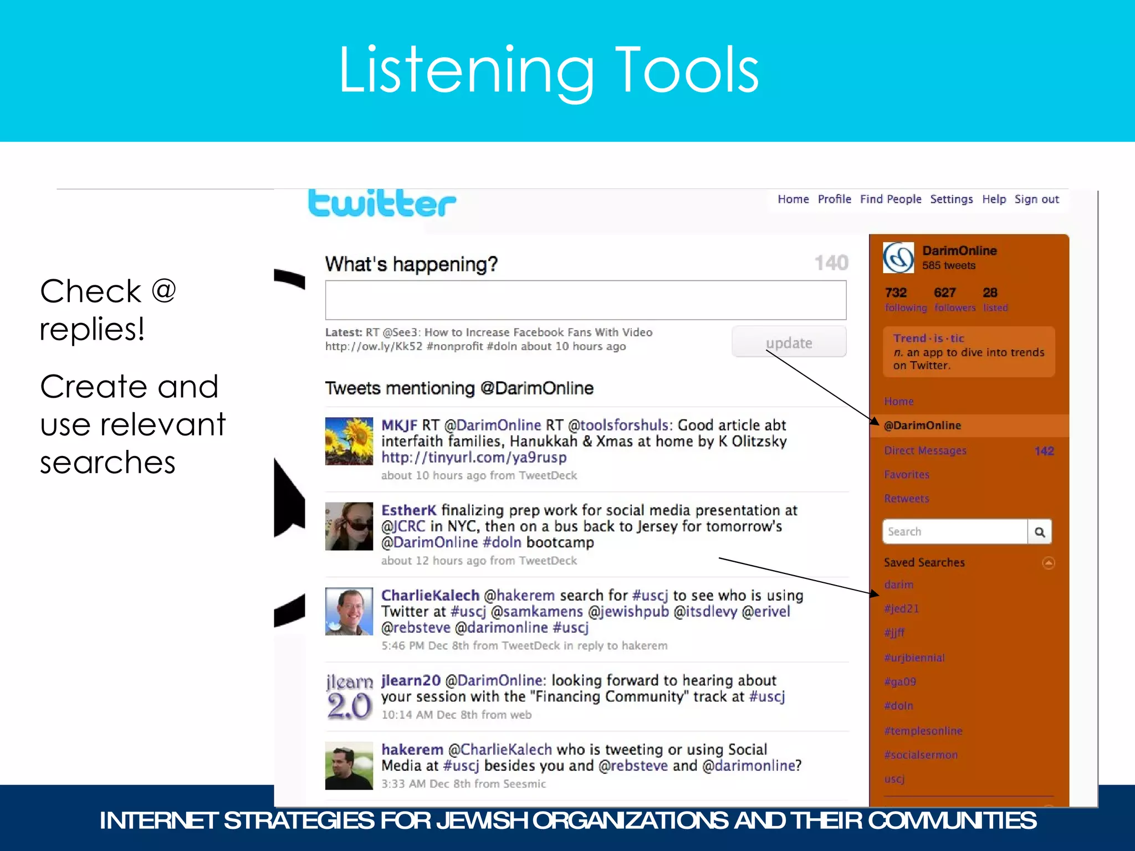Open Favorites in sidebar
Viewport: 1135px width, 851px height.
[907, 474]
